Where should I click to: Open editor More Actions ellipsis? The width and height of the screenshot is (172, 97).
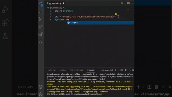point(132,3)
